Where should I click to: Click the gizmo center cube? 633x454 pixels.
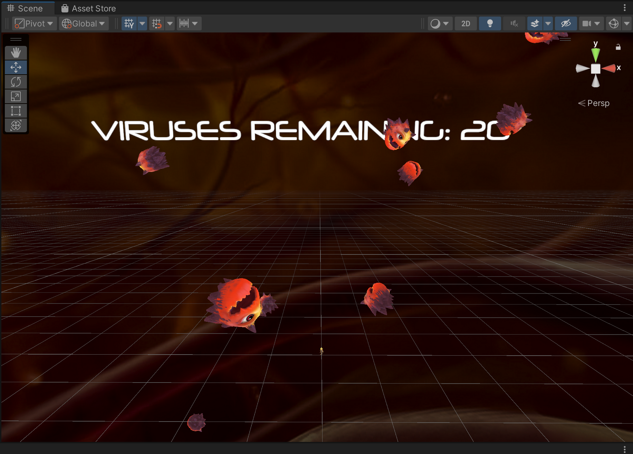pyautogui.click(x=596, y=69)
